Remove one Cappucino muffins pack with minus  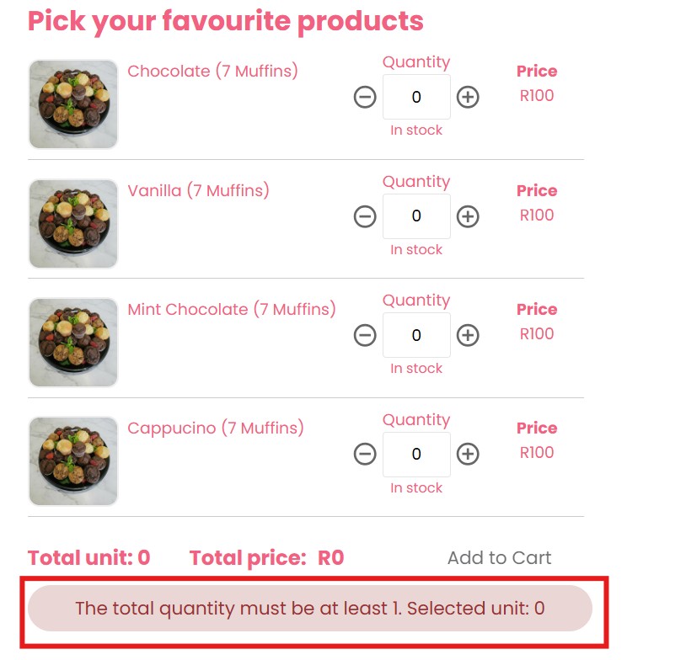pos(365,455)
